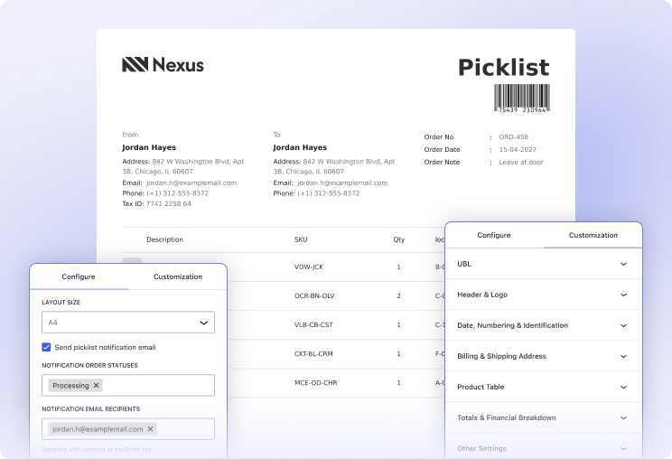
Task: Click order number ORD-458
Action: tap(513, 137)
